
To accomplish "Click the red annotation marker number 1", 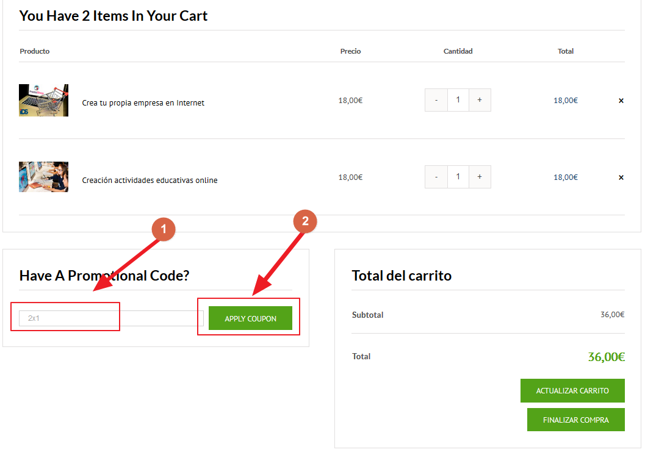I will (x=164, y=229).
